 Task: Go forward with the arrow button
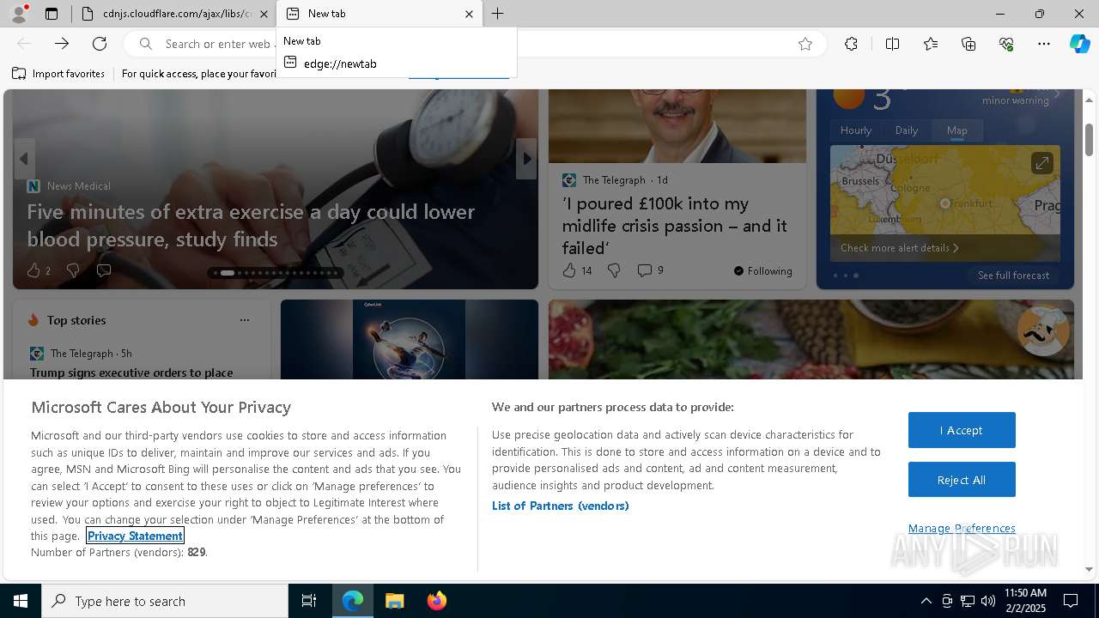(62, 44)
